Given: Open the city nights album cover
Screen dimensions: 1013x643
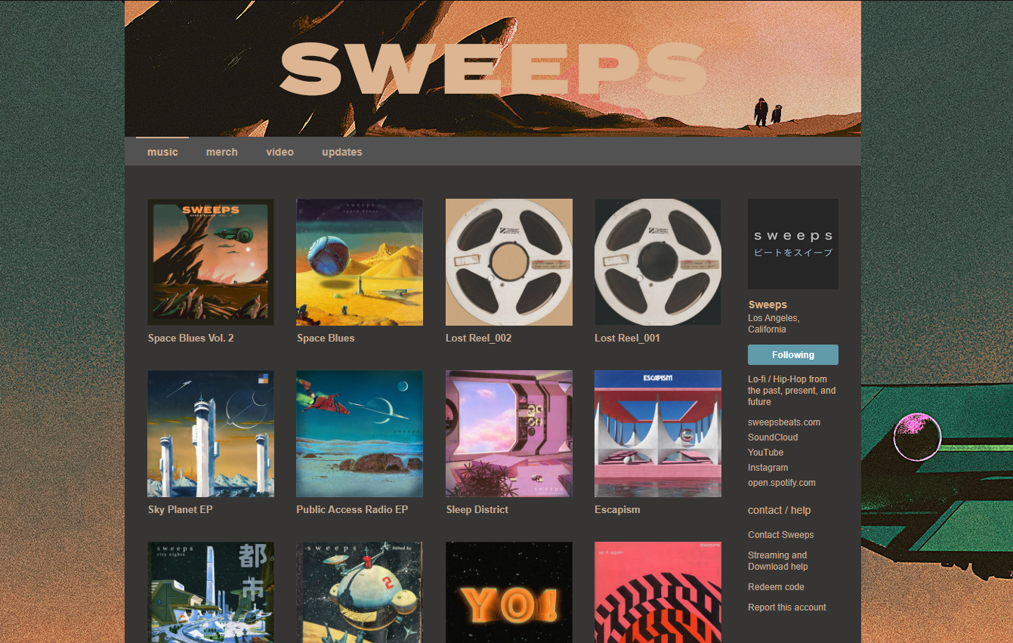Looking at the screenshot, I should coord(211,592).
